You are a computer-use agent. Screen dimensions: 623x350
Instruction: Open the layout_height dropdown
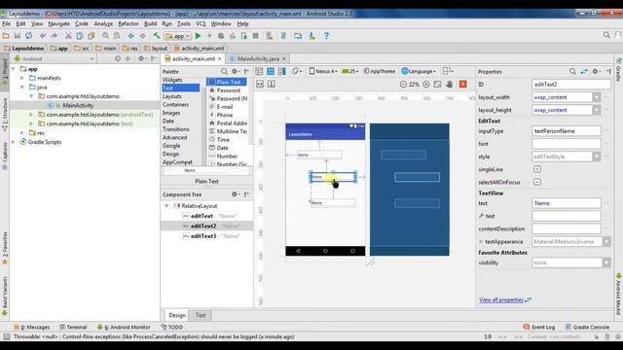[x=597, y=110]
